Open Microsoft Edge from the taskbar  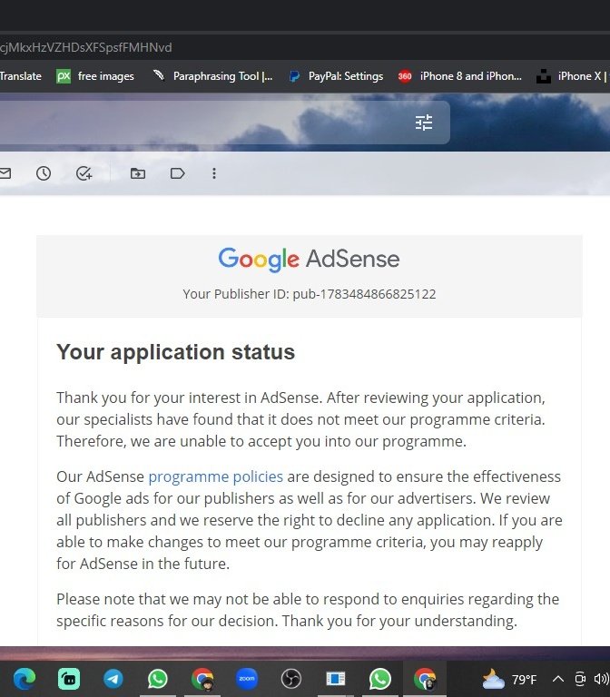(x=24, y=679)
